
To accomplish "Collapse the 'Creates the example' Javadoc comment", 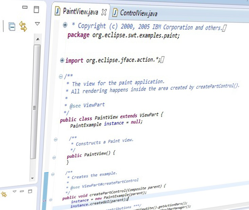I will click(x=53, y=174).
